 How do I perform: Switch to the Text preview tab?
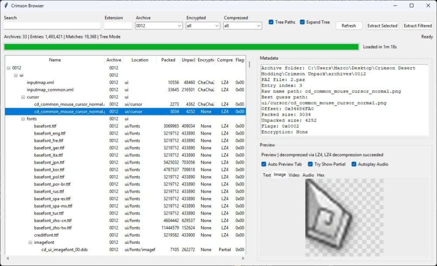(267, 175)
